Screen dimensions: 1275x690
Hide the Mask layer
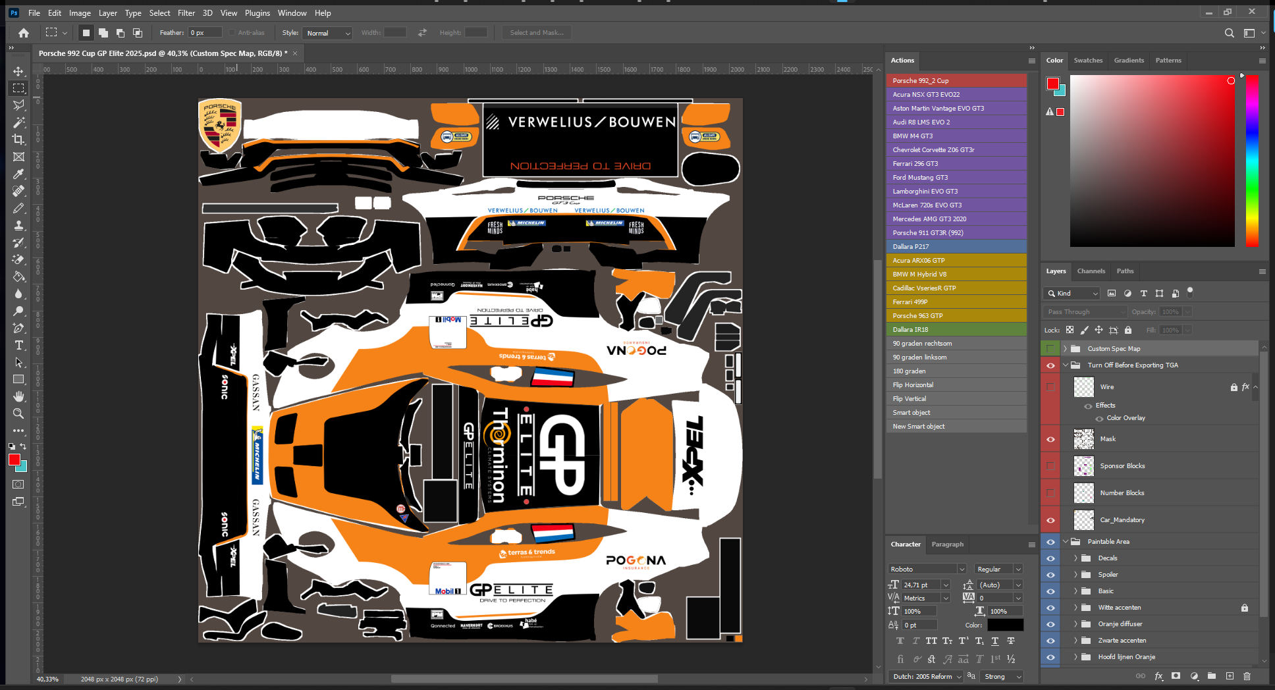click(1050, 439)
